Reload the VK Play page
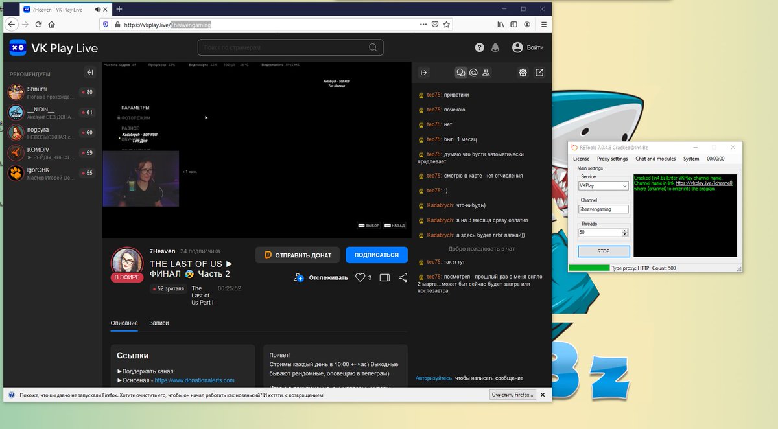The height and width of the screenshot is (429, 778). click(x=38, y=24)
